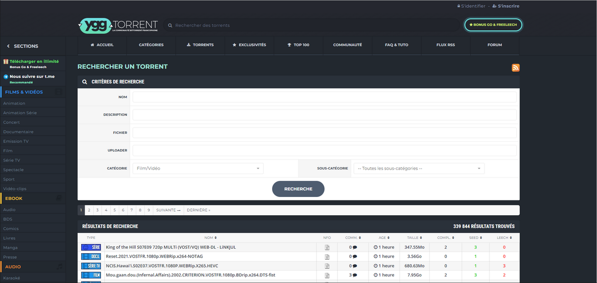Open NFO for King of the Hill torrent
This screenshot has height=283, width=597.
click(x=327, y=247)
